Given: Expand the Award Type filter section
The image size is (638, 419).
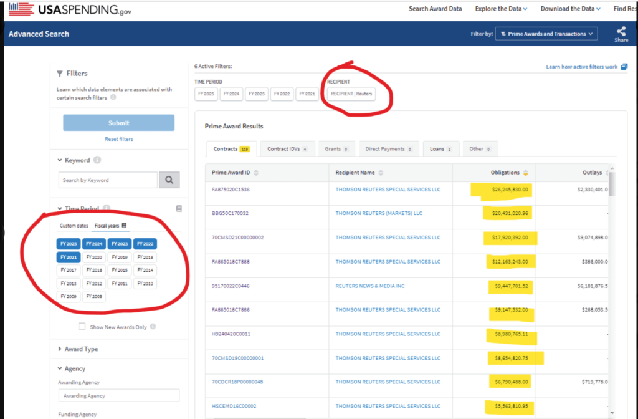Looking at the screenshot, I should pyautogui.click(x=60, y=349).
